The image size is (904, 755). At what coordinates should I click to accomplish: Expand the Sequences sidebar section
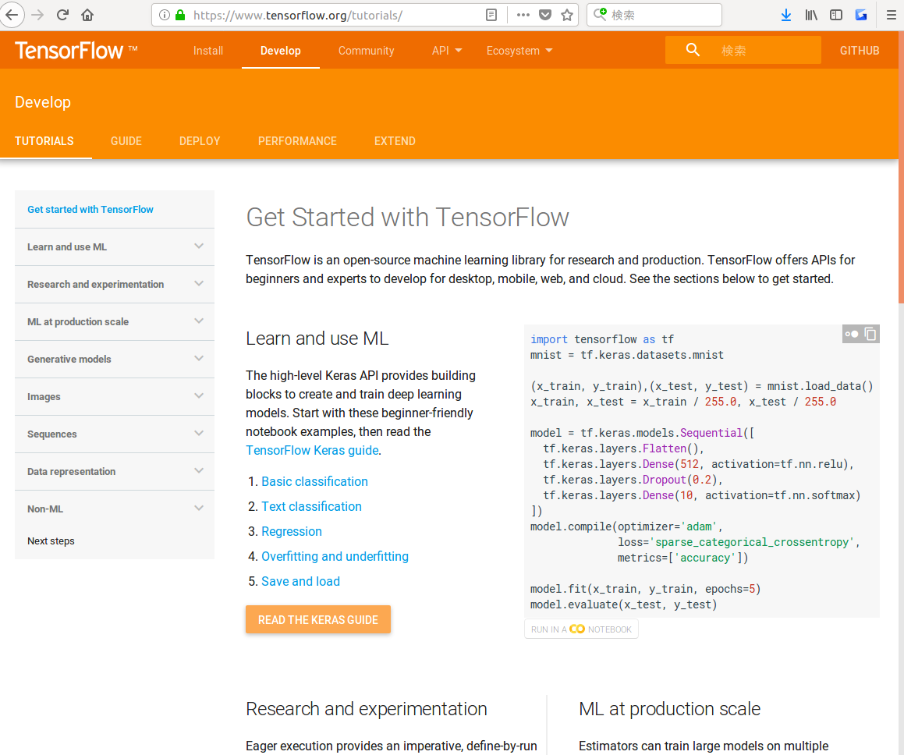click(115, 434)
